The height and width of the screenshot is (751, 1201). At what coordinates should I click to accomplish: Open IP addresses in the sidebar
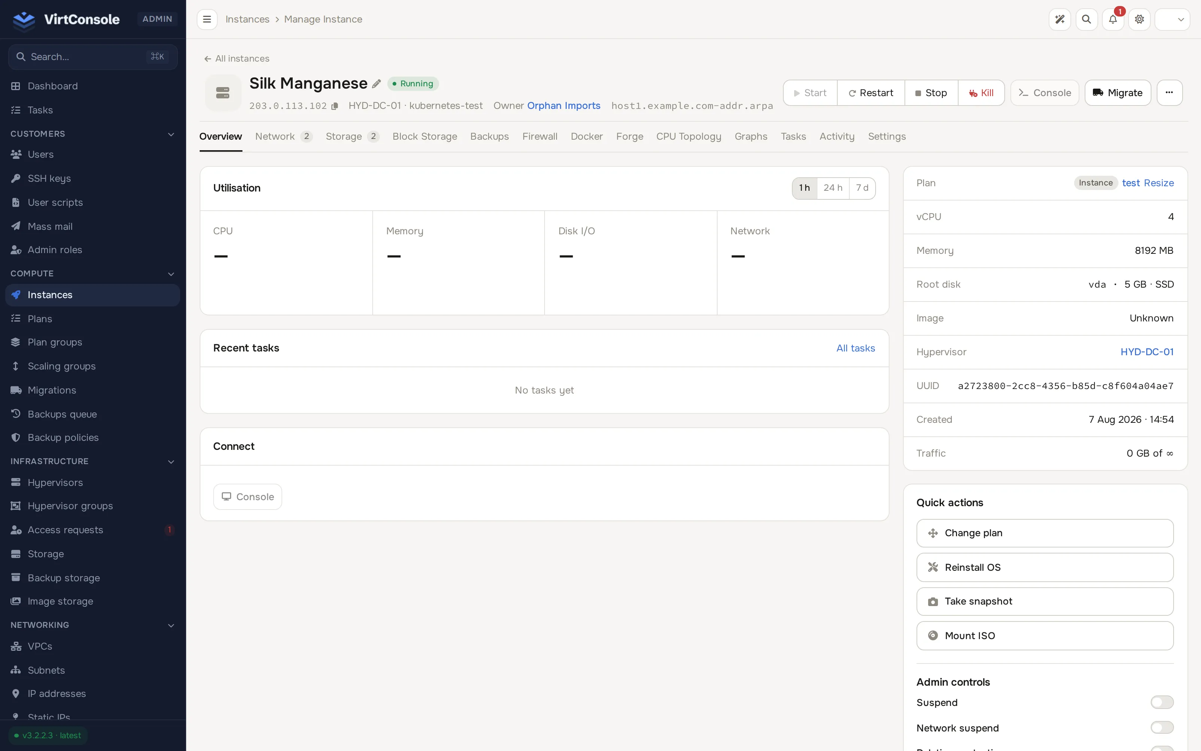pos(93,694)
